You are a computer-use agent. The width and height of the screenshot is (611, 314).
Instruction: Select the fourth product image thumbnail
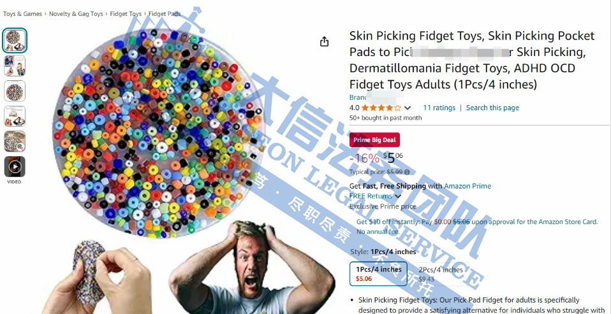point(15,116)
